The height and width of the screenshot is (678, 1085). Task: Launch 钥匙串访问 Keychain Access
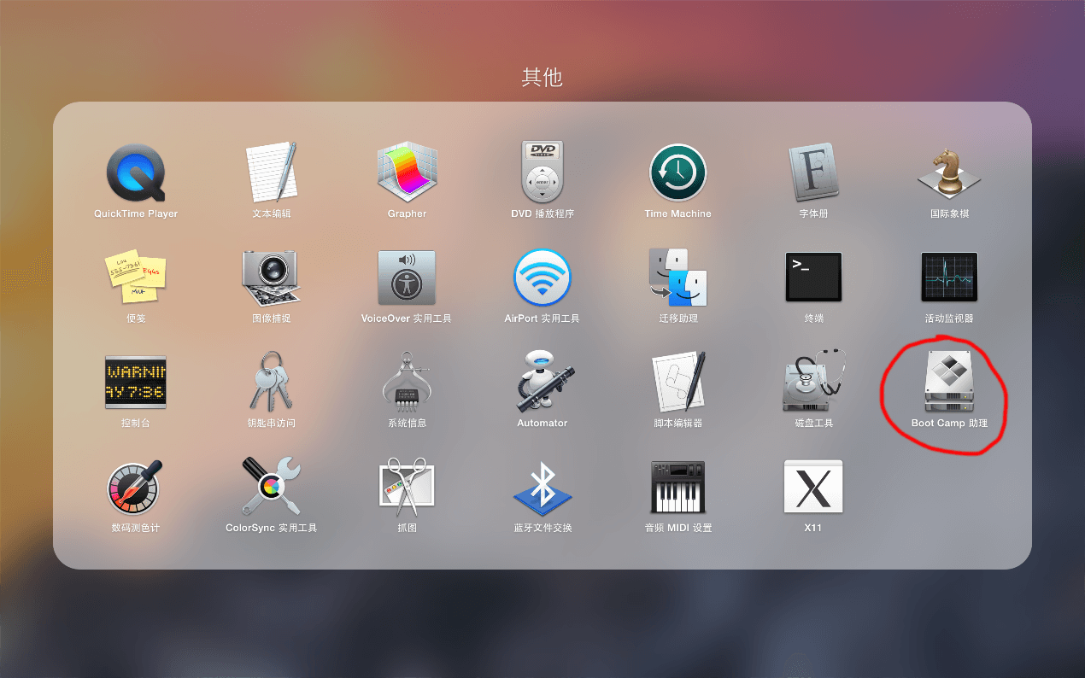[x=272, y=382]
